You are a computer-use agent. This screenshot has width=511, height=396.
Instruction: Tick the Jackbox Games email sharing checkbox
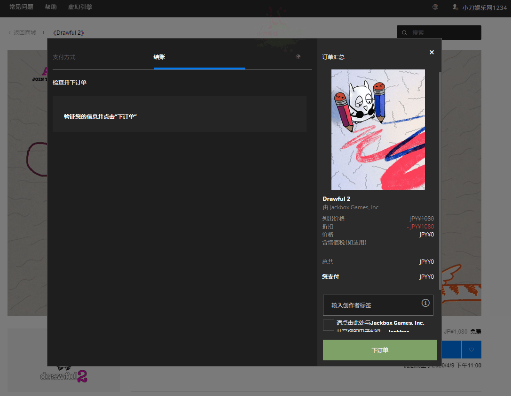tap(329, 325)
